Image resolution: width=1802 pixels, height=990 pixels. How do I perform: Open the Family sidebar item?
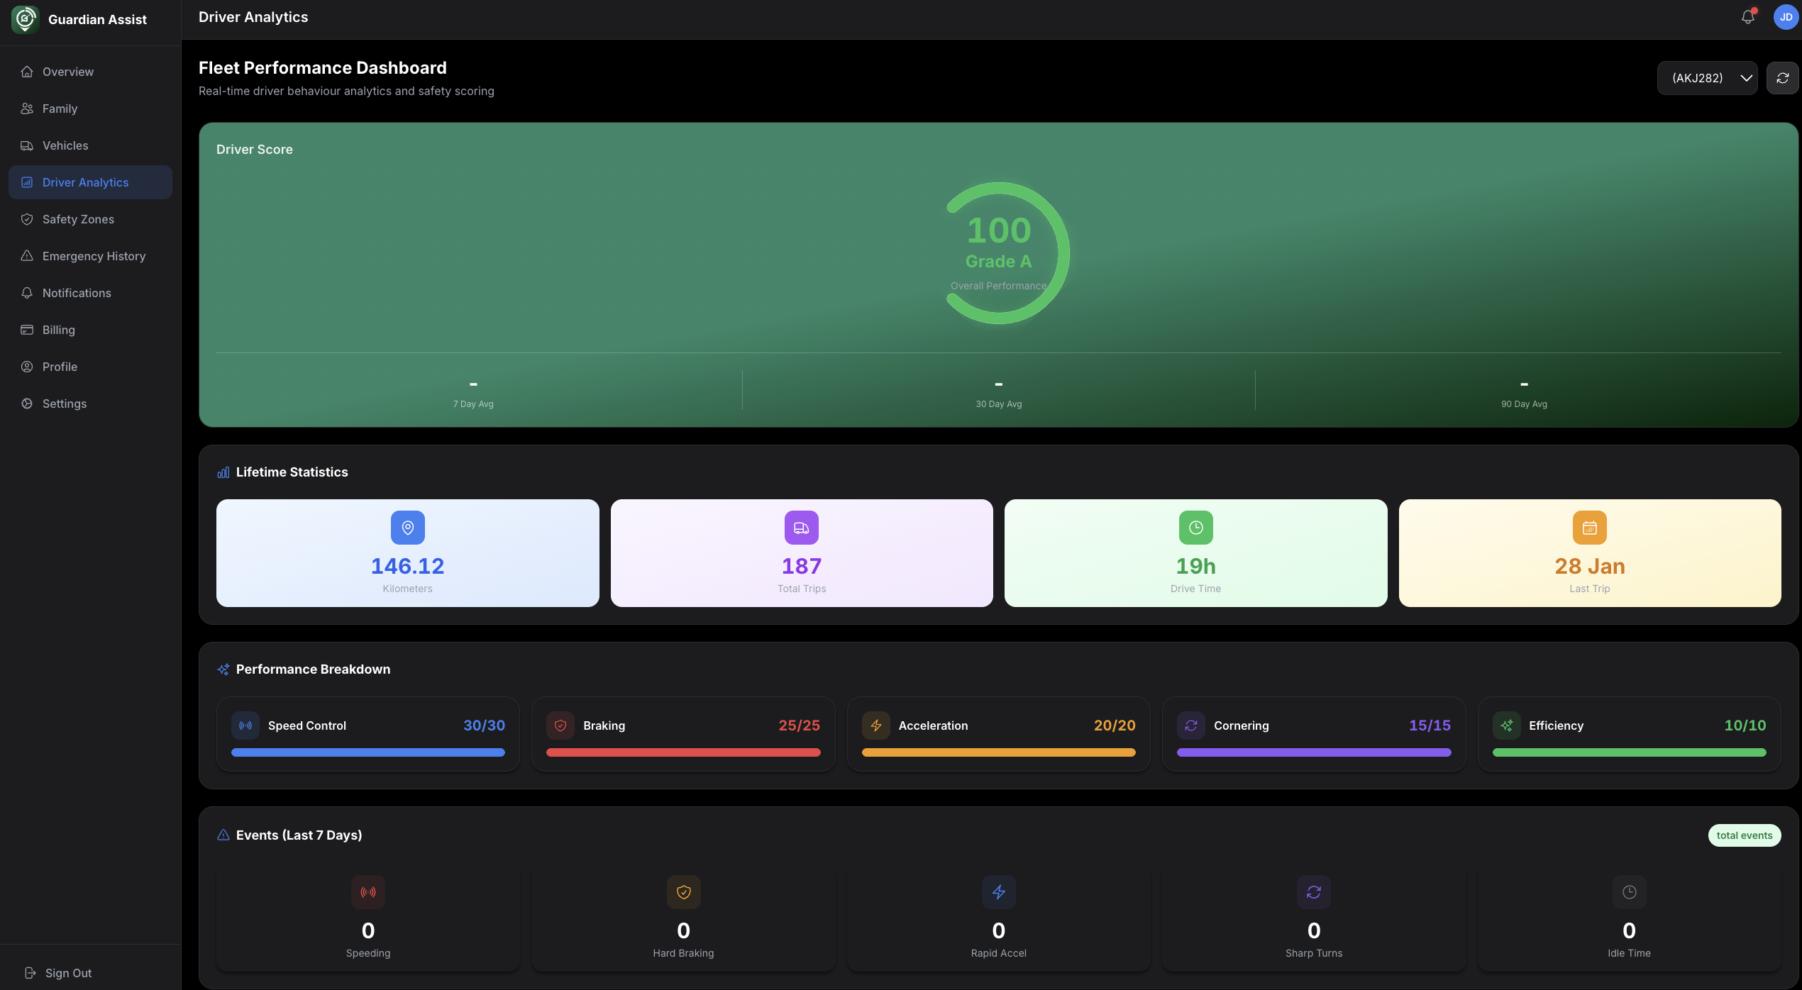(x=90, y=109)
